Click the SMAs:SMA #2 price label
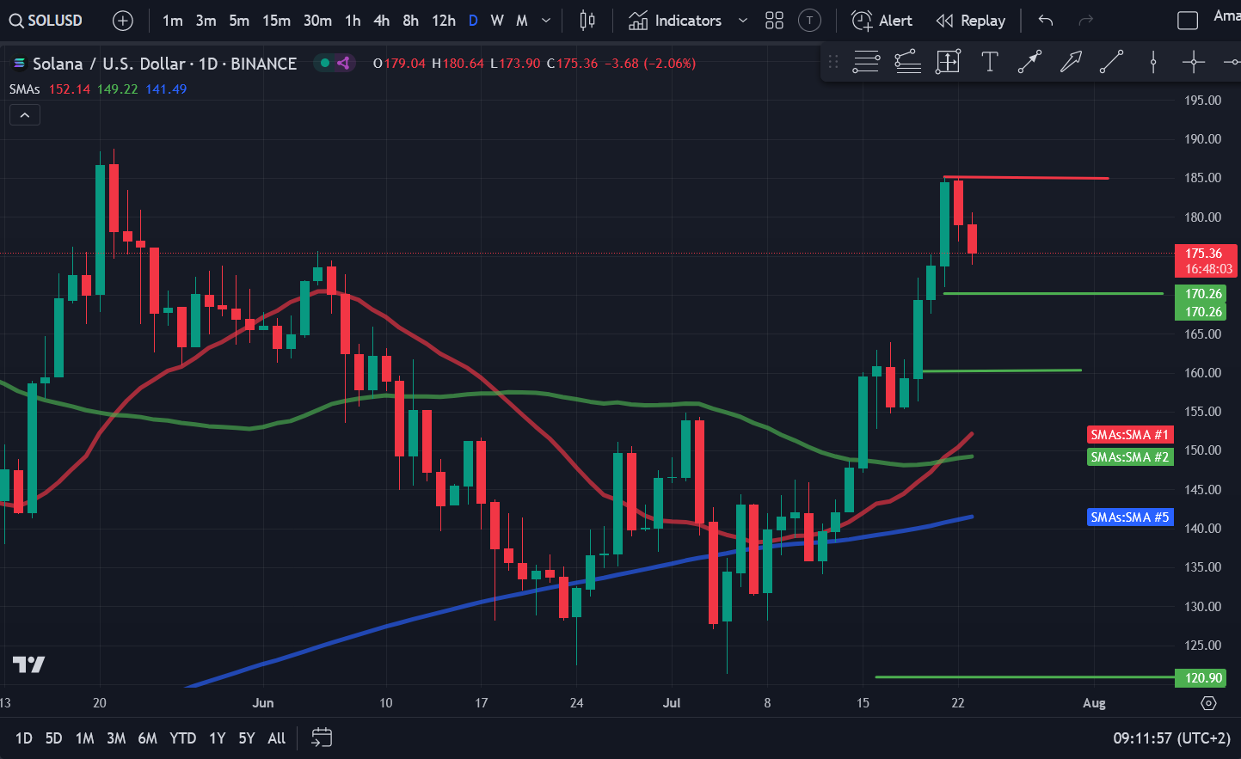 click(x=1130, y=457)
